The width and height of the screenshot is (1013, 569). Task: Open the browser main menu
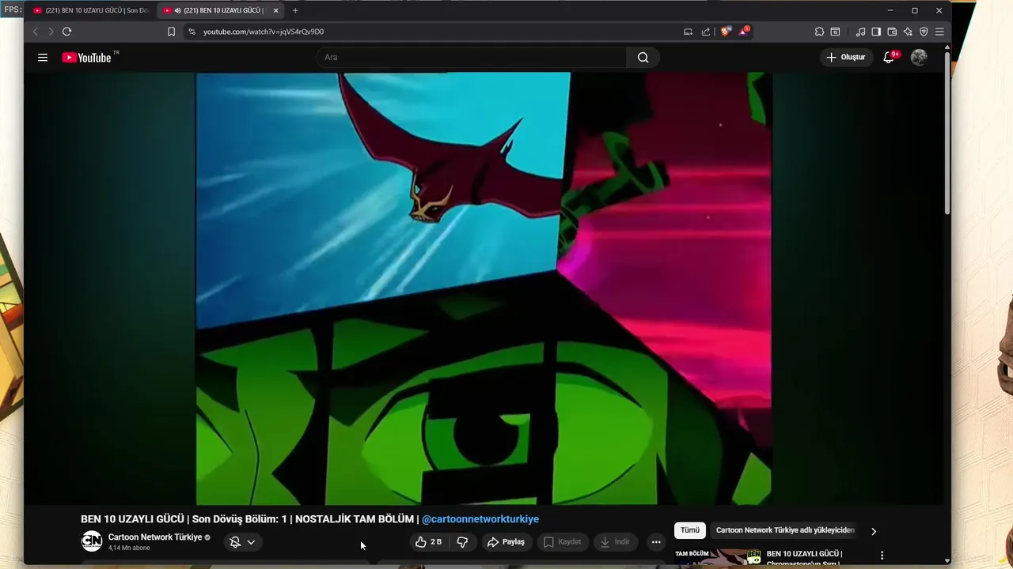939,32
